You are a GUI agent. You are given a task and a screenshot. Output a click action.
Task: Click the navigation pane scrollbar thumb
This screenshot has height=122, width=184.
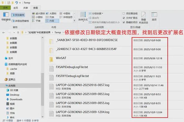(42, 89)
